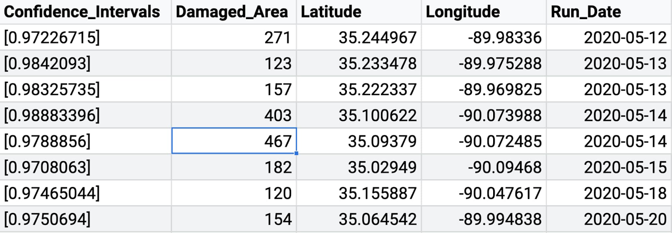Click cell containing [0.9750694]

[x=85, y=219]
